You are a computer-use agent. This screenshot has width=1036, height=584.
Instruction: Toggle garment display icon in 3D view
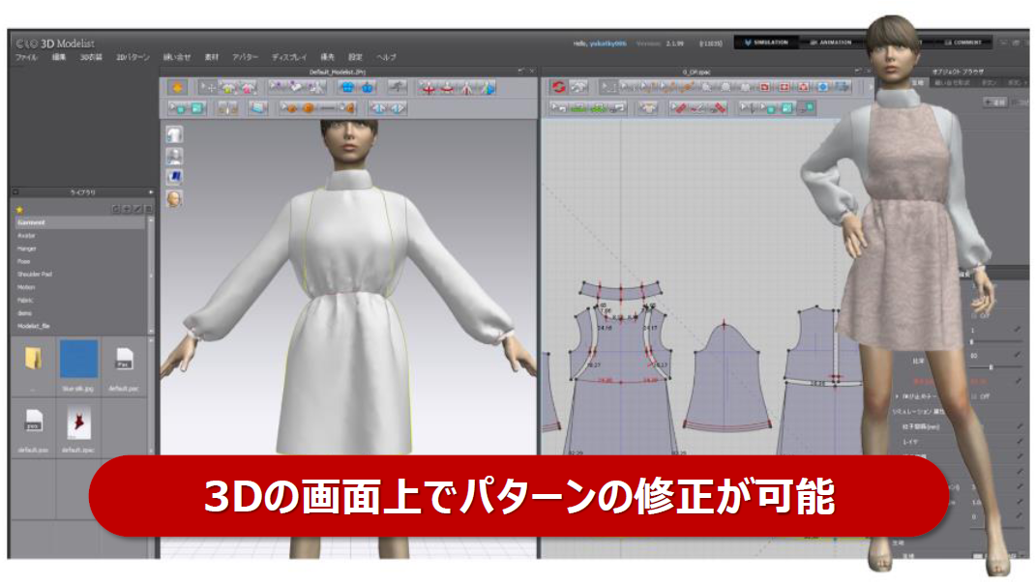point(174,135)
